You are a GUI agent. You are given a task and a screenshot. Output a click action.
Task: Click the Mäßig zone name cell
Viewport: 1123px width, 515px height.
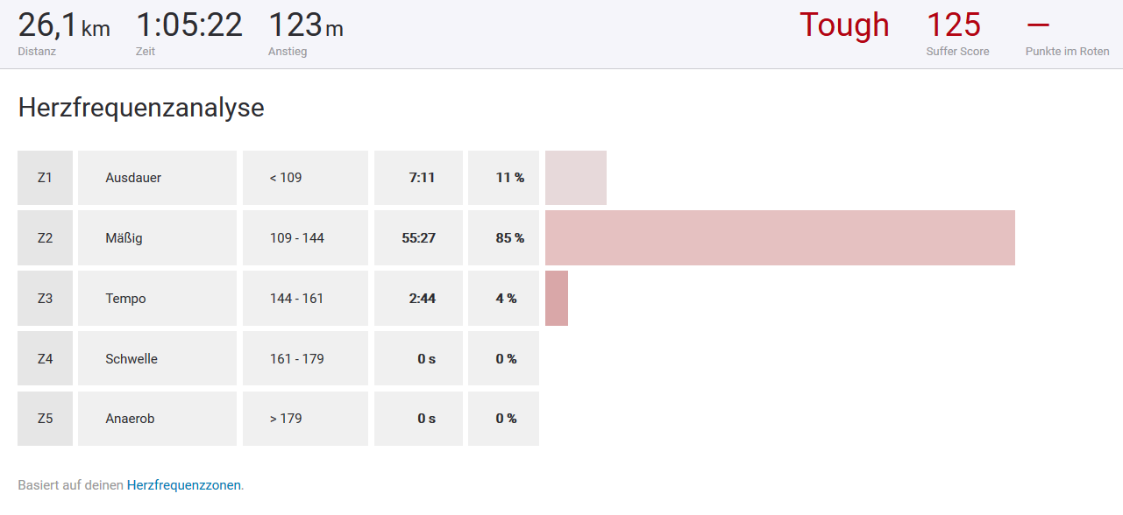tap(157, 237)
